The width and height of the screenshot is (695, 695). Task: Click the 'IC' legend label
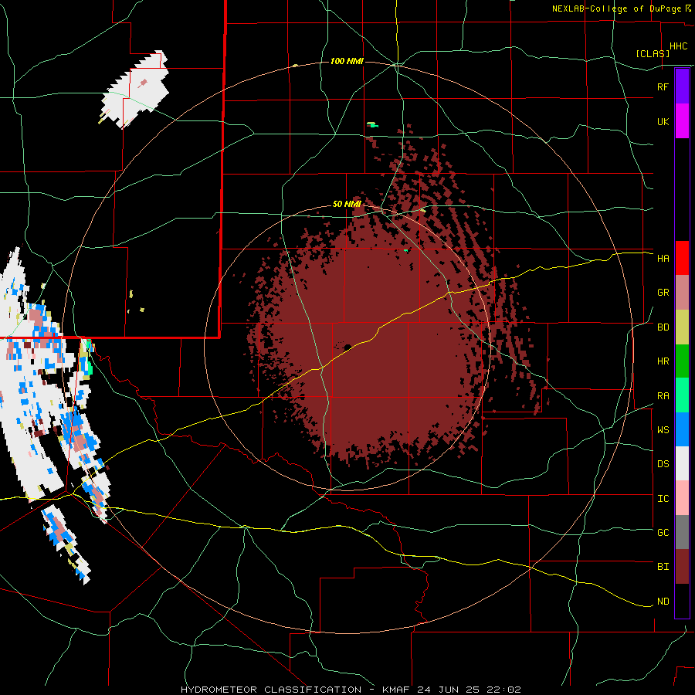(663, 499)
